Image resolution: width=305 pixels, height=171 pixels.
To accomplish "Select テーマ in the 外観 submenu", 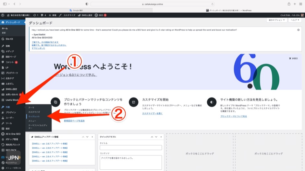I will 31,107.
